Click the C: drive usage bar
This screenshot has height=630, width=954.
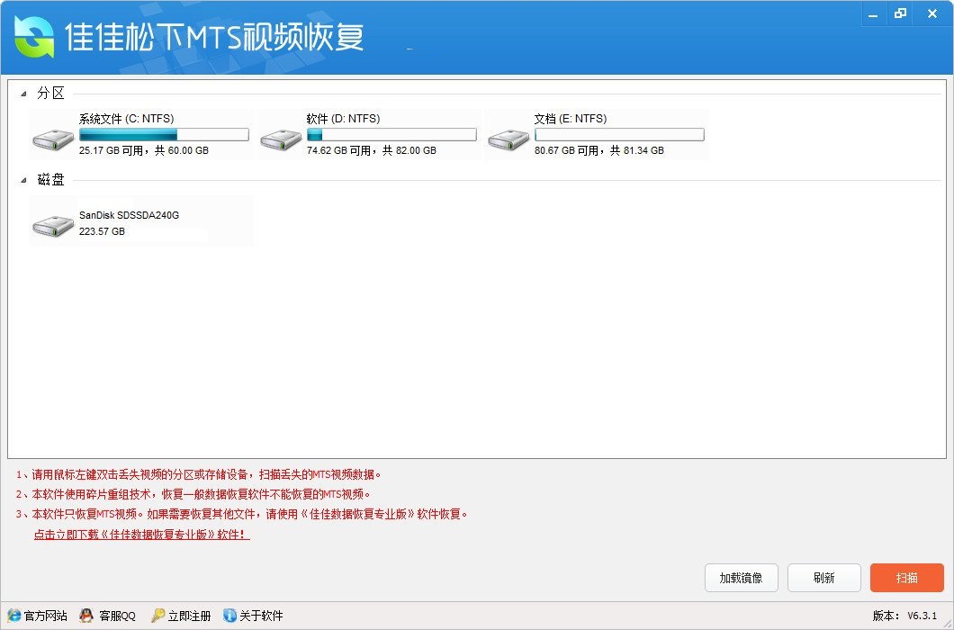coord(164,134)
